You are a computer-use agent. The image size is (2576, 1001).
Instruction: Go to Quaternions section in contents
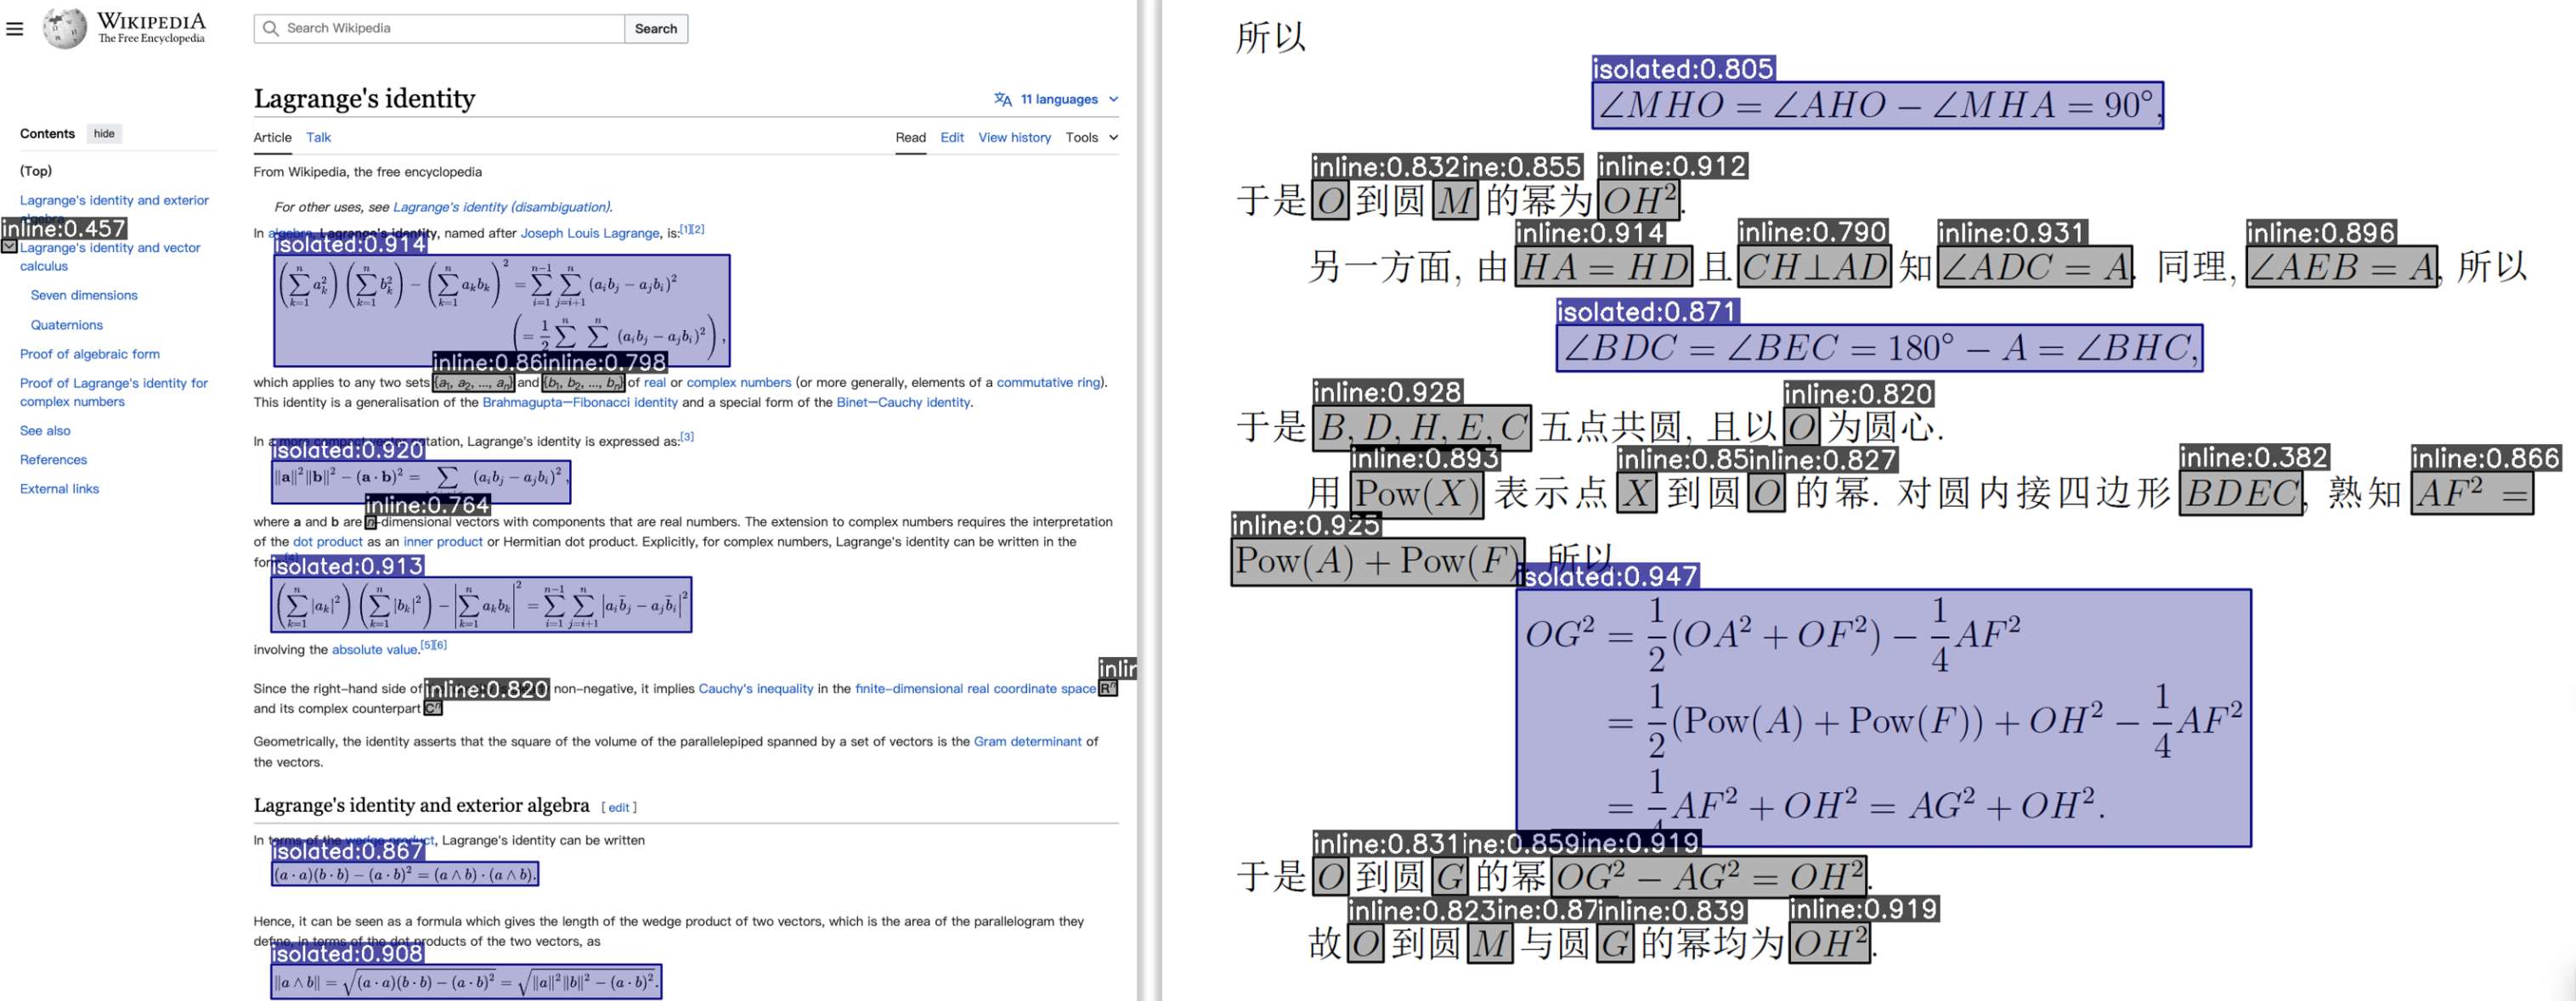click(x=66, y=324)
